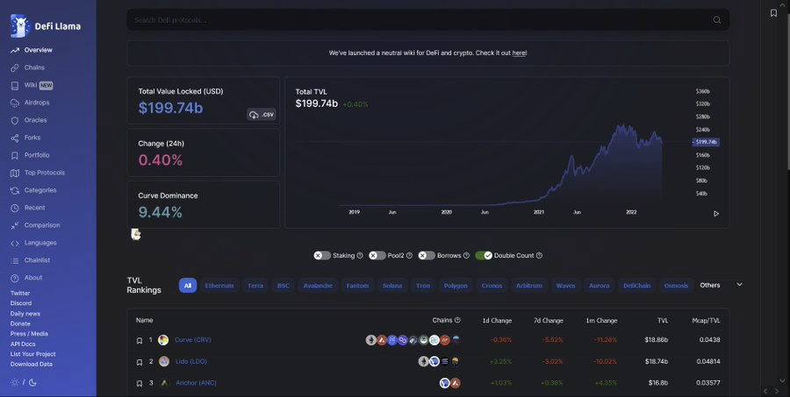
Task: Sort table by Mcap/TVL column
Action: (706, 321)
